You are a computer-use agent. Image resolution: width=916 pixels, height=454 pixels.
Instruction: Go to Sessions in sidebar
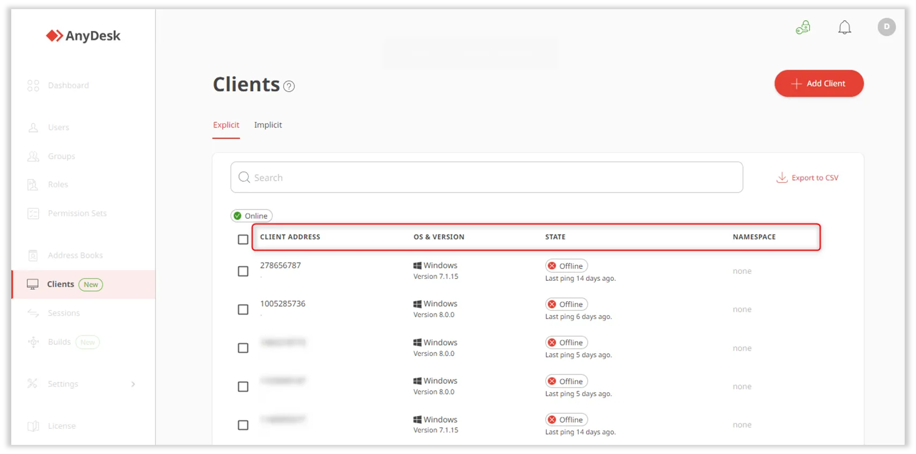pyautogui.click(x=63, y=313)
